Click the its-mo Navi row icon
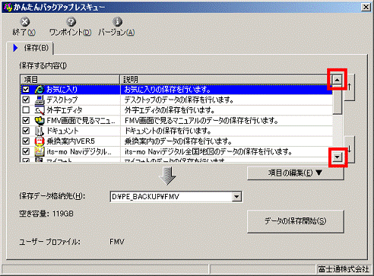 [40, 151]
